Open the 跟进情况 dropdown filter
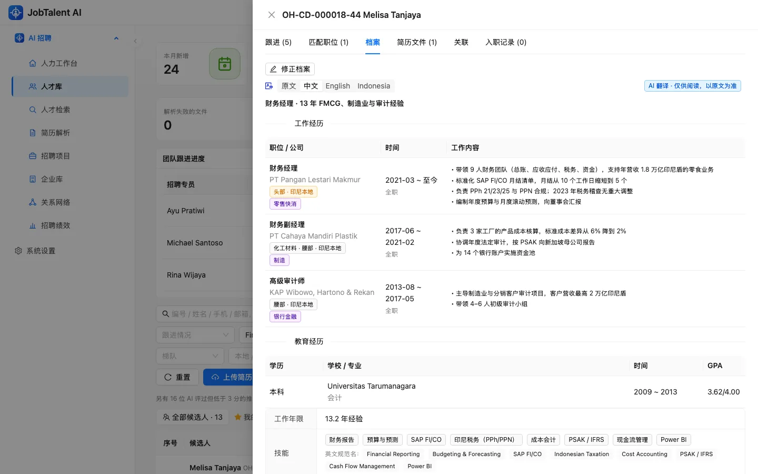This screenshot has height=474, width=758. [x=195, y=335]
